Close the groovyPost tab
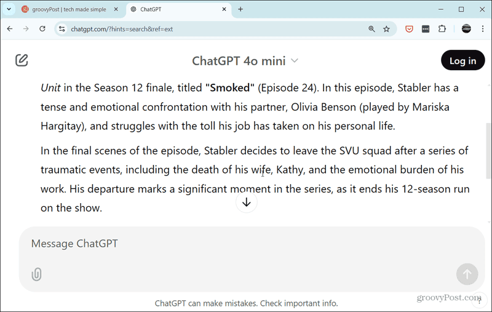Image resolution: width=492 pixels, height=312 pixels. click(116, 9)
